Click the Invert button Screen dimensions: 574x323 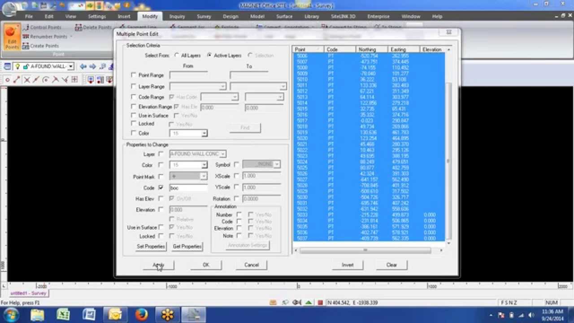[348, 265]
